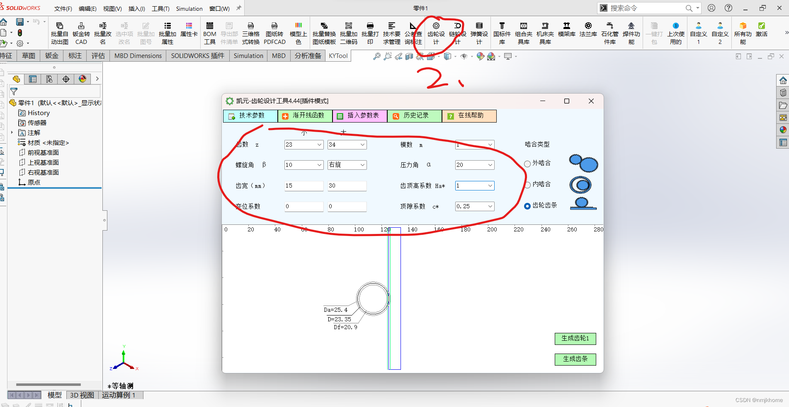Image resolution: width=789 pixels, height=407 pixels.
Task: Open the 插入(I) menu
Action: (136, 8)
